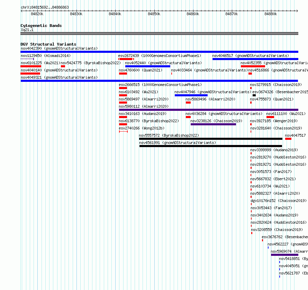Click nsv5882327 (Almarri2020) label

click(x=275, y=193)
